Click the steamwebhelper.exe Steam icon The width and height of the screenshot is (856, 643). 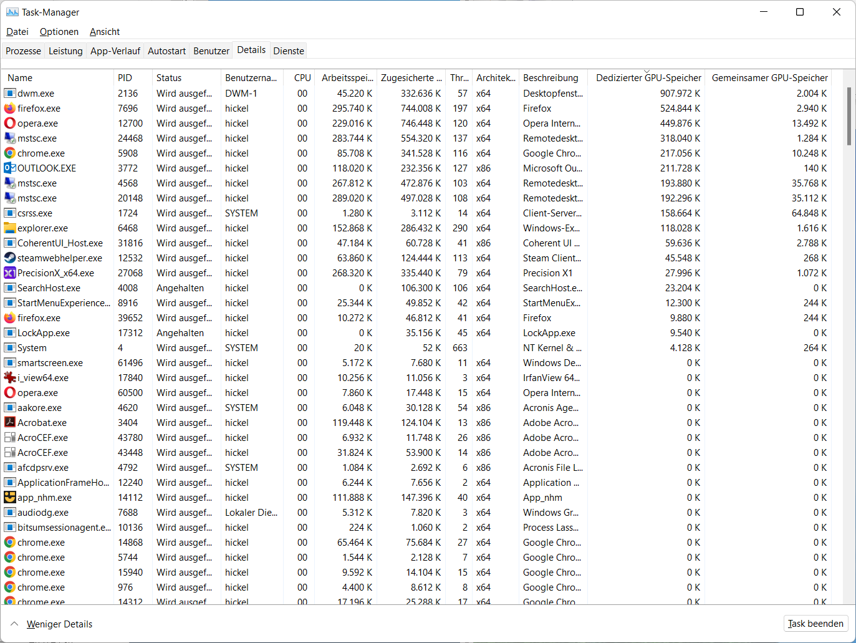10,258
